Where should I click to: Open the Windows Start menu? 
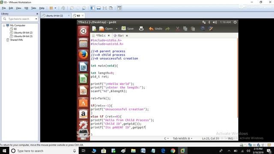(x=4, y=151)
